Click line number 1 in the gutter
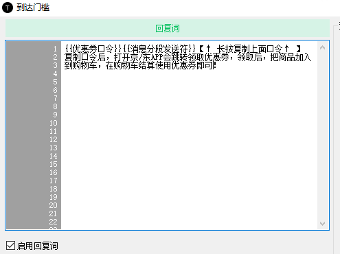Screen dimensions: 340x254 coord(55,49)
